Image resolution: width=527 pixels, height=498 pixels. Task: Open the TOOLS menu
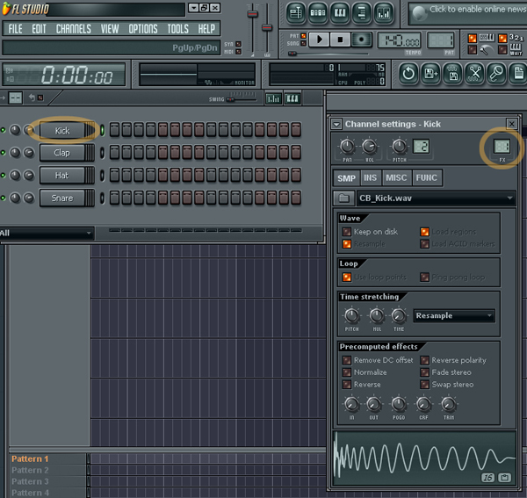pyautogui.click(x=177, y=29)
